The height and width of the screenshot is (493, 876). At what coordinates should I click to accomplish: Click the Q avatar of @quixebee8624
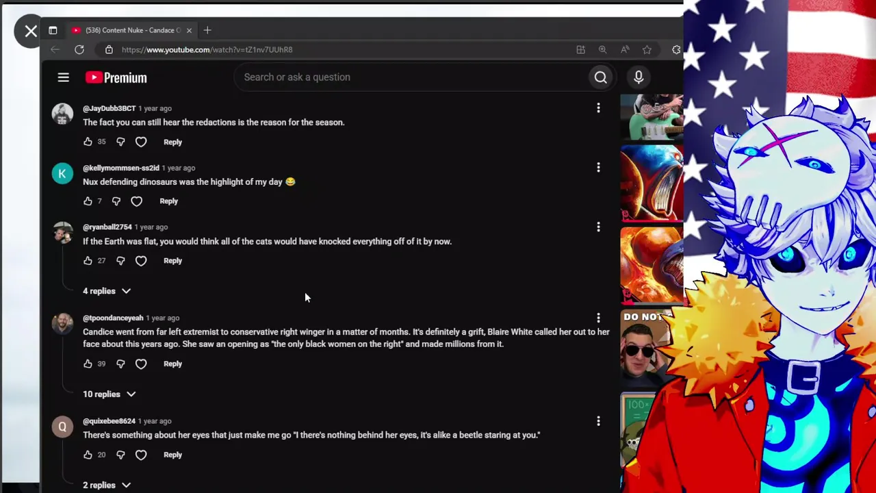coord(62,427)
